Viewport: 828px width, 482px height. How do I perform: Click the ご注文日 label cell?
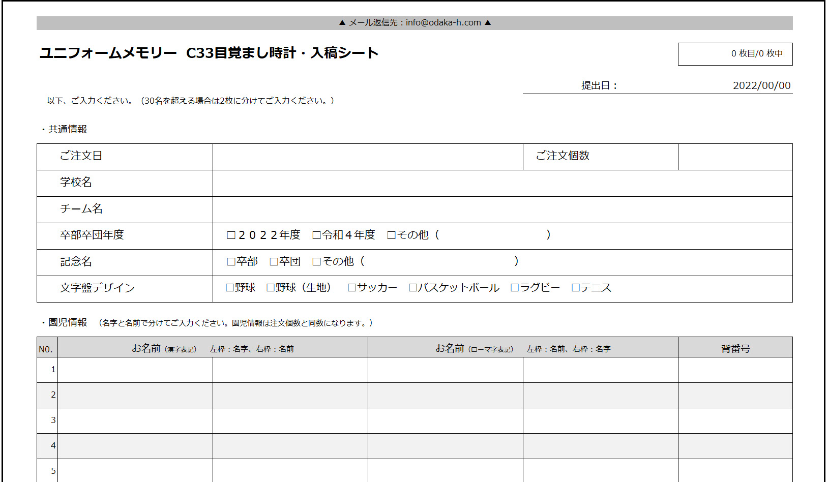[125, 157]
